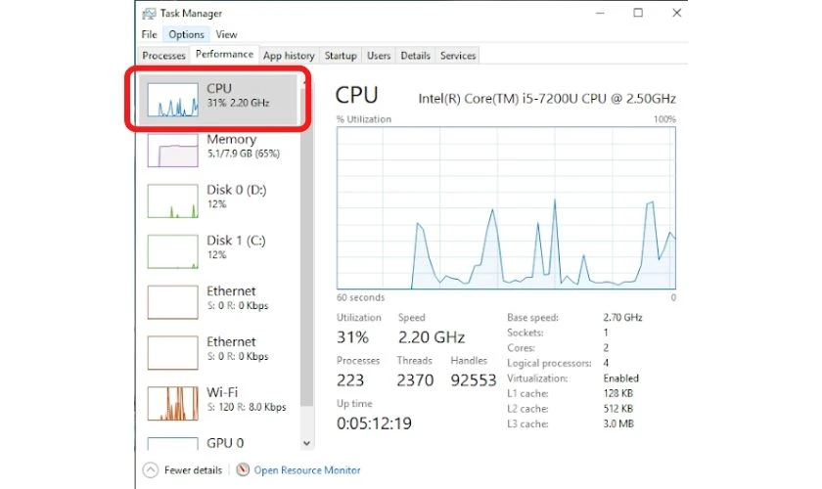This screenshot has height=489, width=822.
Task: Maximize the Task Manager window
Action: click(x=638, y=13)
